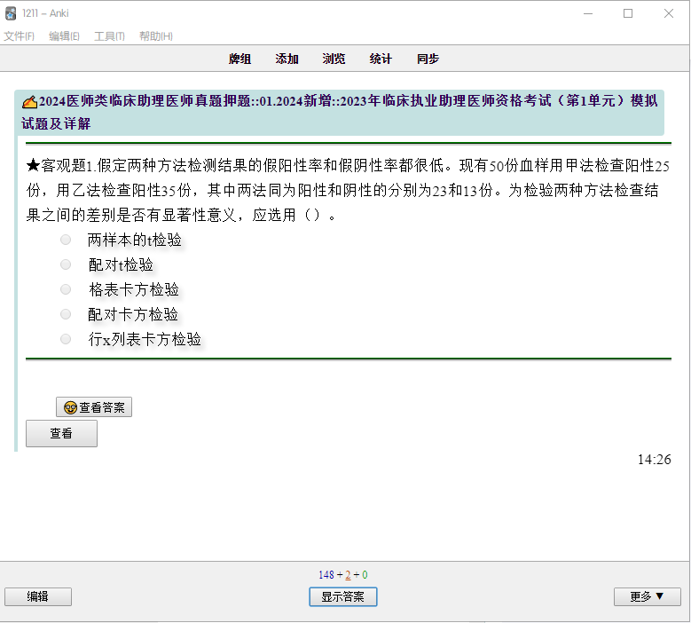Click the 查看 button

61,433
